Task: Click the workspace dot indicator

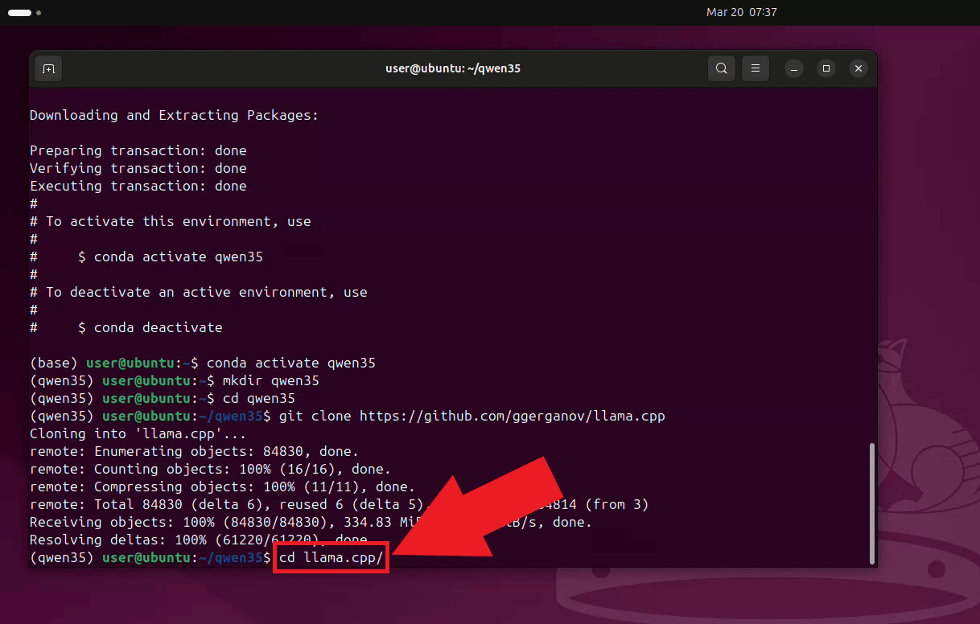Action: point(39,13)
